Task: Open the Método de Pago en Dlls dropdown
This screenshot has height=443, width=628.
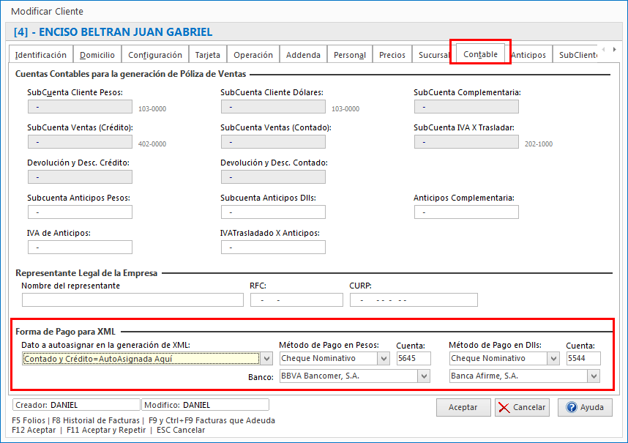Action: [554, 358]
